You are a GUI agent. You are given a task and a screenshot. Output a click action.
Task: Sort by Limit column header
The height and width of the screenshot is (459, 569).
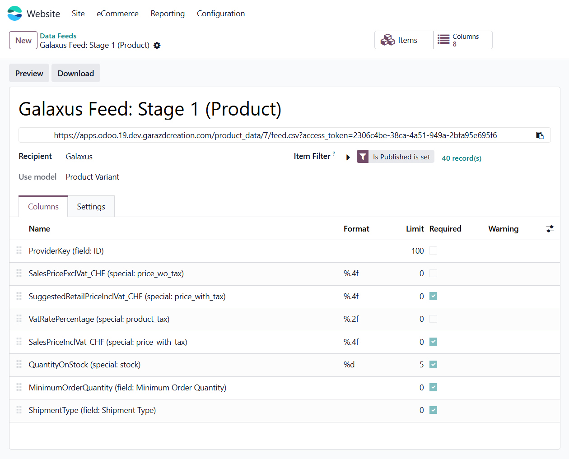pyautogui.click(x=415, y=229)
